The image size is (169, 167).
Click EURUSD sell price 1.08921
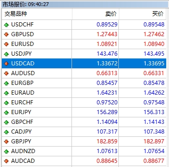click(107, 44)
